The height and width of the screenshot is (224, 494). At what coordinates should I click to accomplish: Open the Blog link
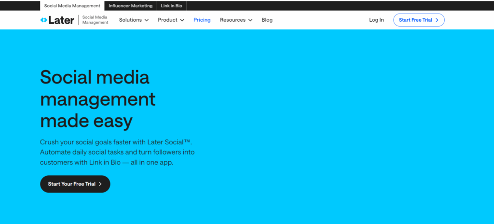click(x=267, y=20)
